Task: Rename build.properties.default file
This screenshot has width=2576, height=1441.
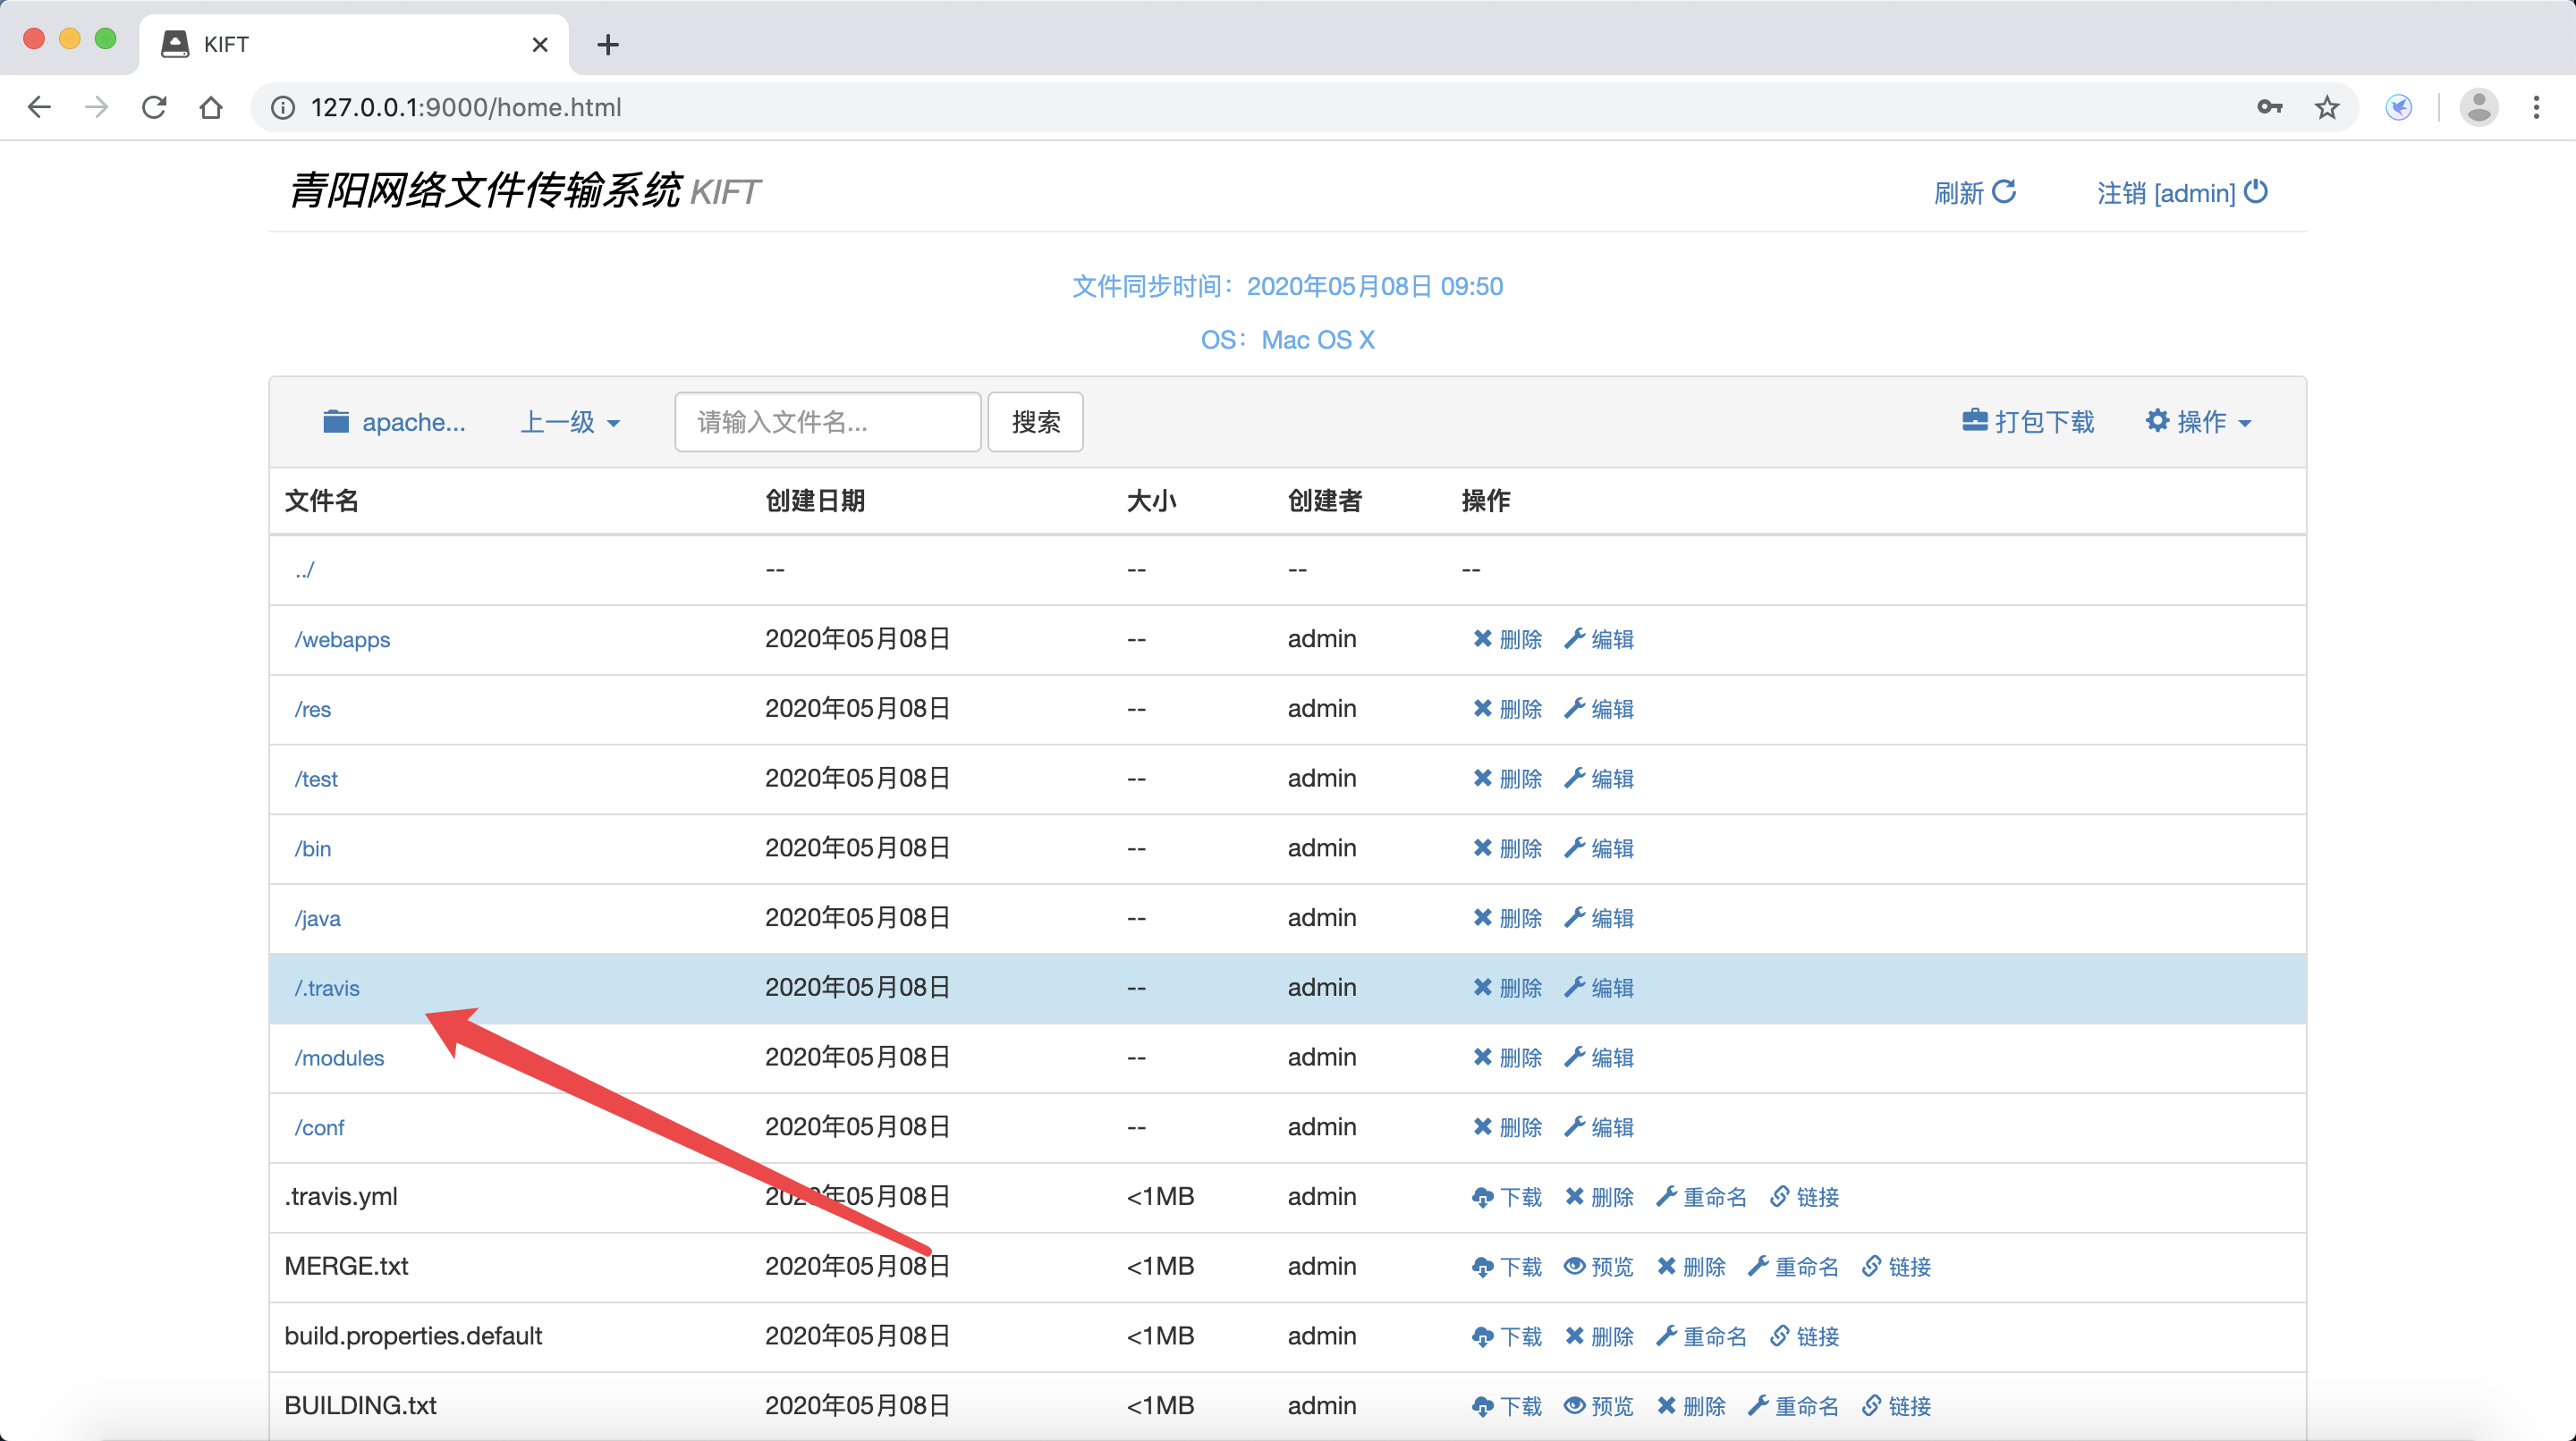Action: tap(1700, 1336)
